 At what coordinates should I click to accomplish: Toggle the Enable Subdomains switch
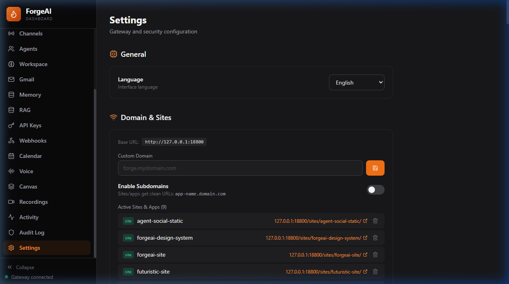(375, 190)
